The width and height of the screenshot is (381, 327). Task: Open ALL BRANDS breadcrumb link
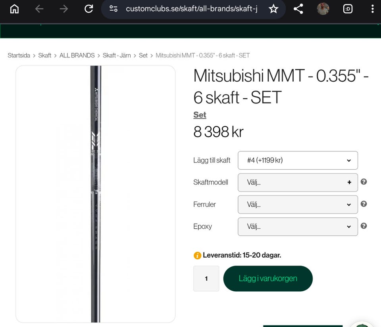pyautogui.click(x=77, y=55)
